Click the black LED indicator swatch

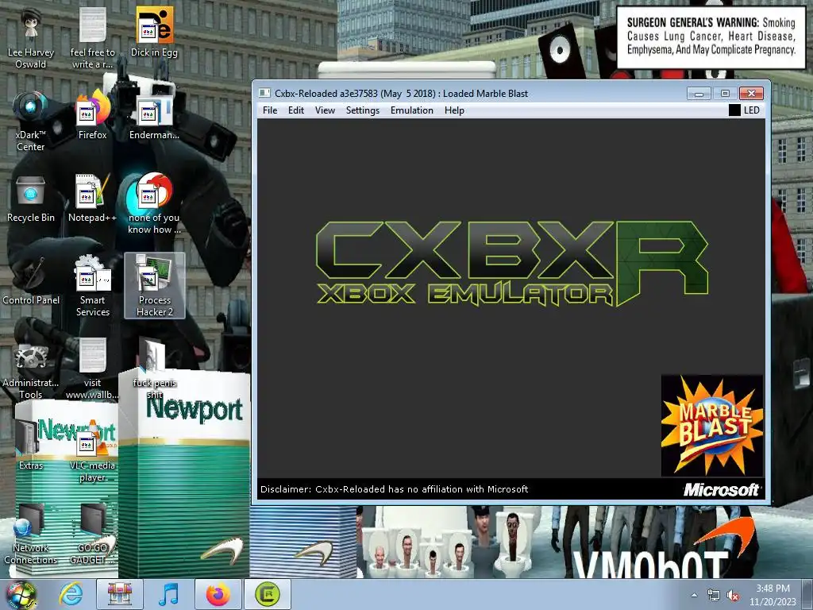click(734, 110)
